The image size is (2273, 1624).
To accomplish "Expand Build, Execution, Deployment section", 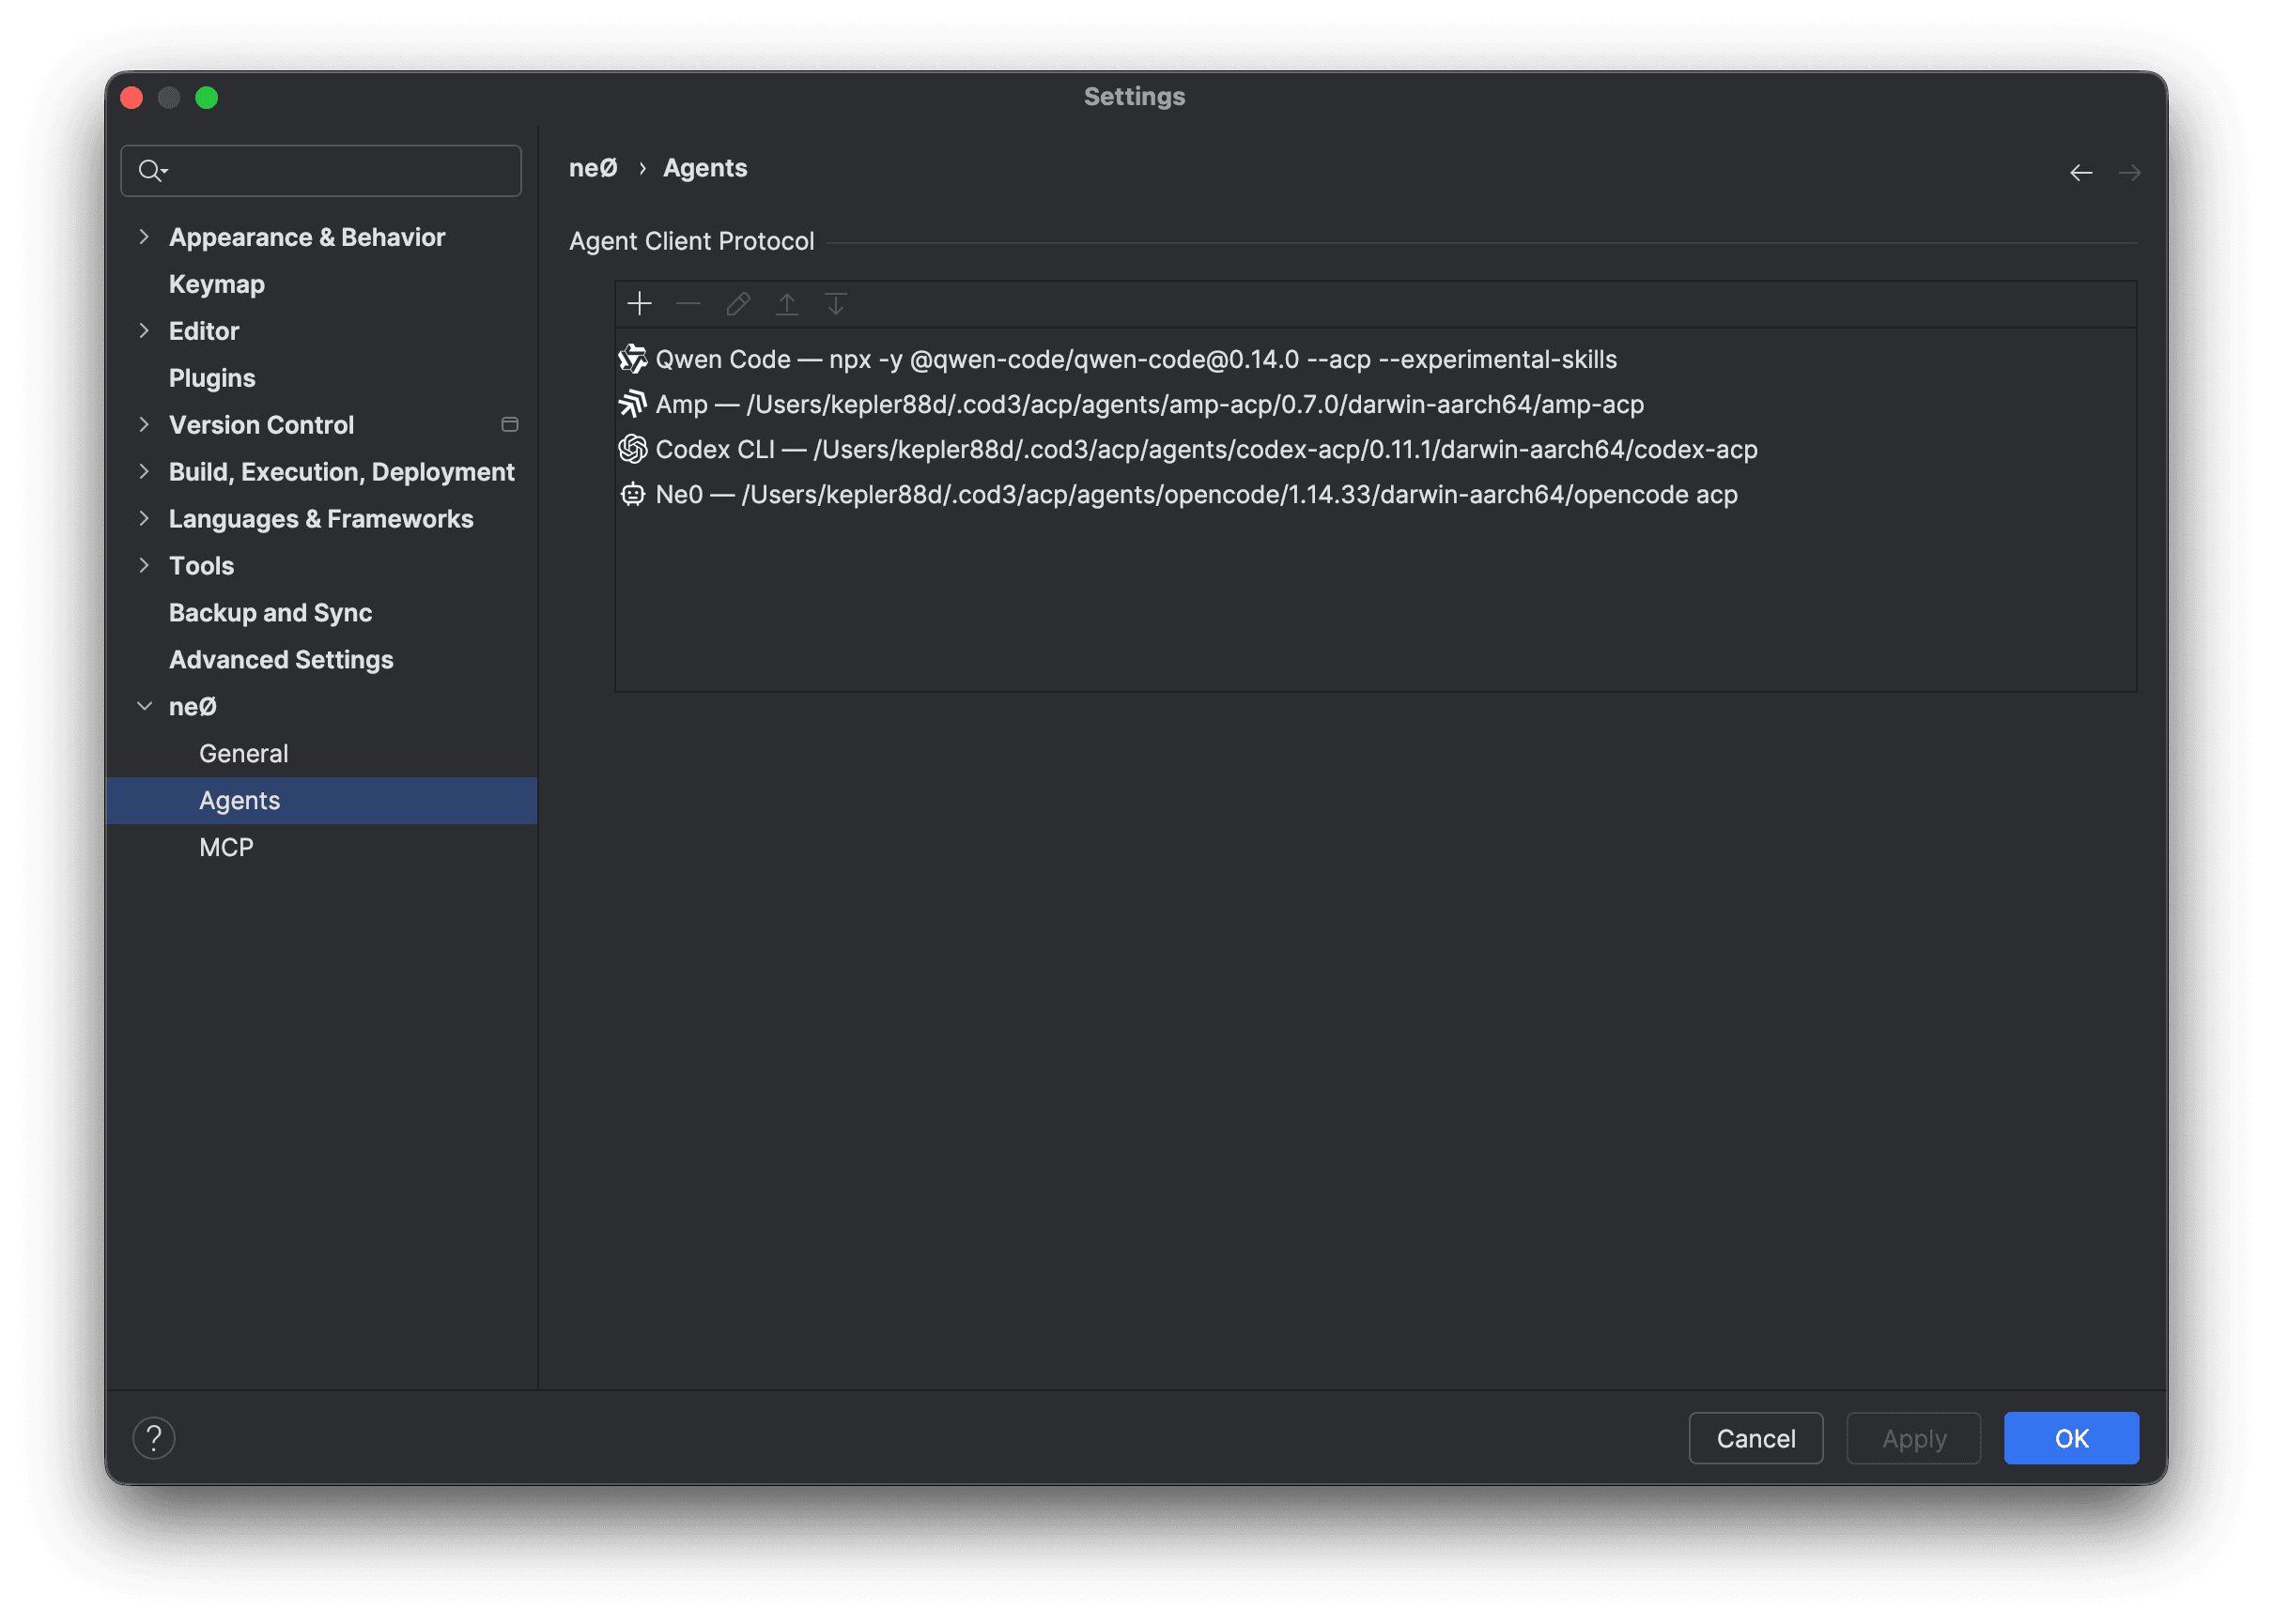I will coord(144,472).
